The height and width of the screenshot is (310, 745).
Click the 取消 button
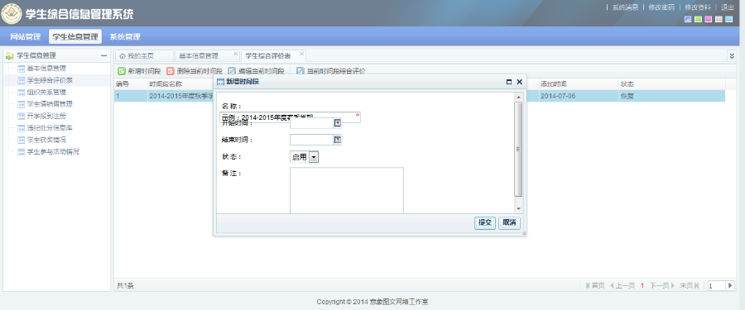(509, 223)
